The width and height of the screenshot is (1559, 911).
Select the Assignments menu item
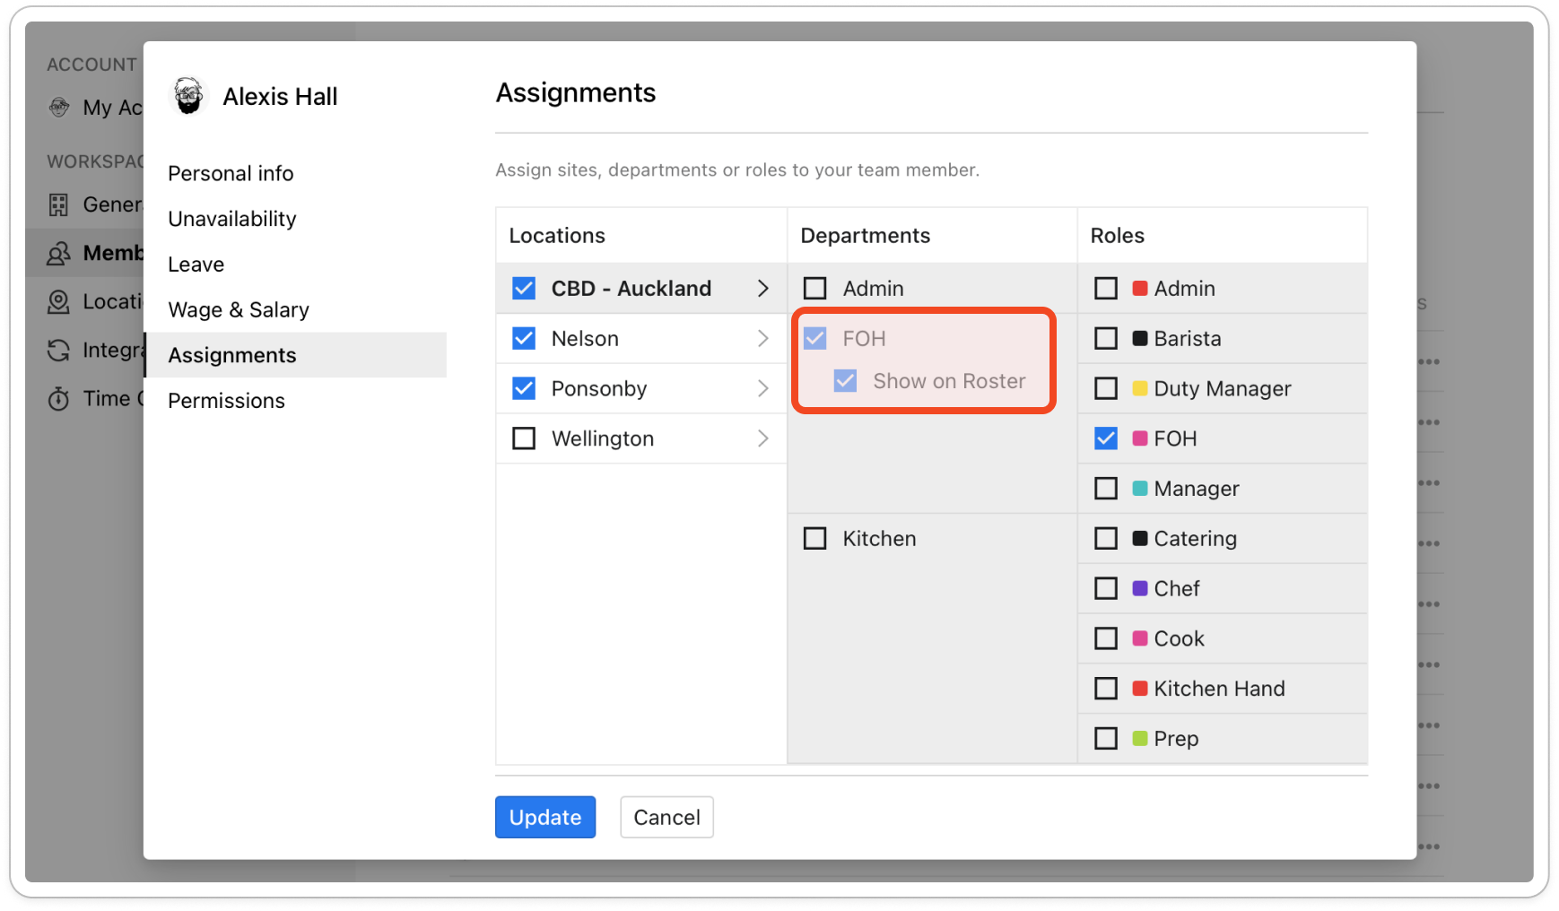(x=295, y=355)
